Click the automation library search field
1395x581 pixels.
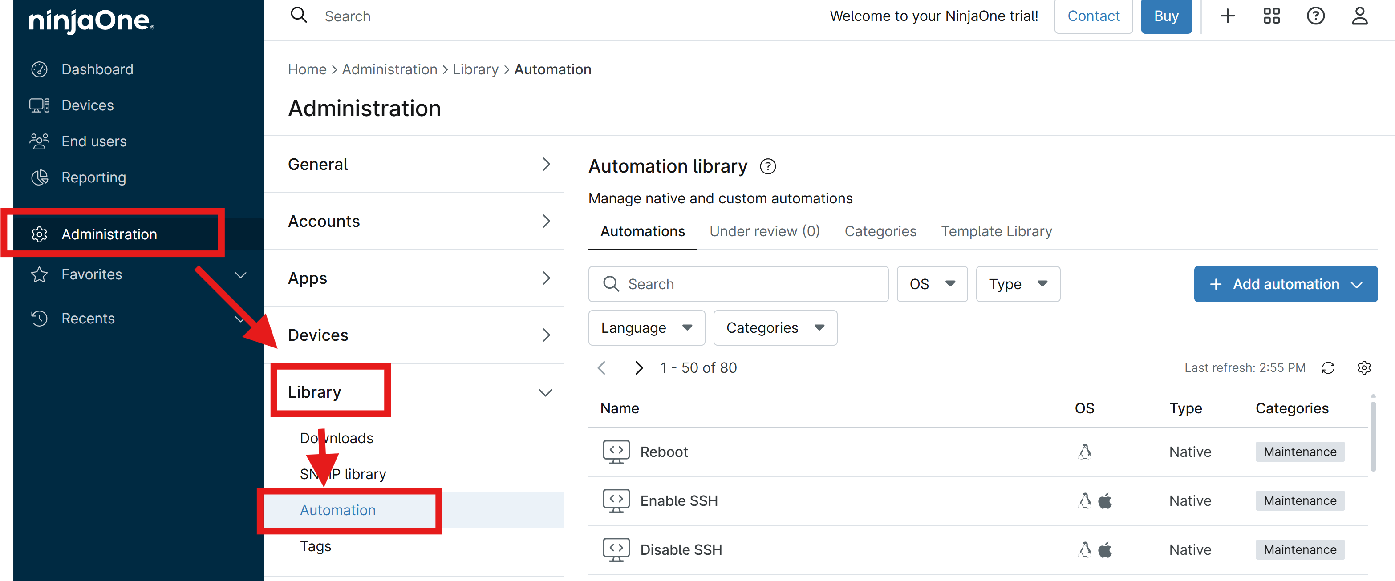point(738,284)
